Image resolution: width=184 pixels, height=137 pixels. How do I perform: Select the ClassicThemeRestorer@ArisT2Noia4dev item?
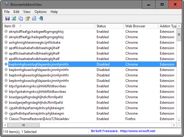coord(39,119)
